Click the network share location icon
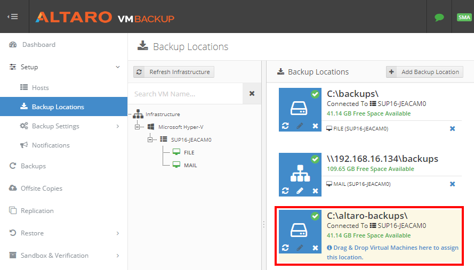 click(x=300, y=174)
